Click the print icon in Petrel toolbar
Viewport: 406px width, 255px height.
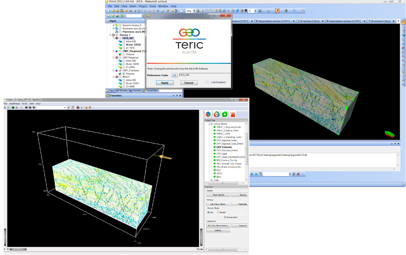pyautogui.click(x=135, y=11)
